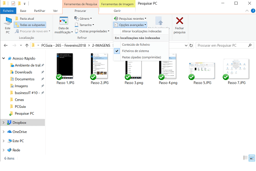Click the back navigation arrow
Screen dimensions: 256x171
click(5, 45)
